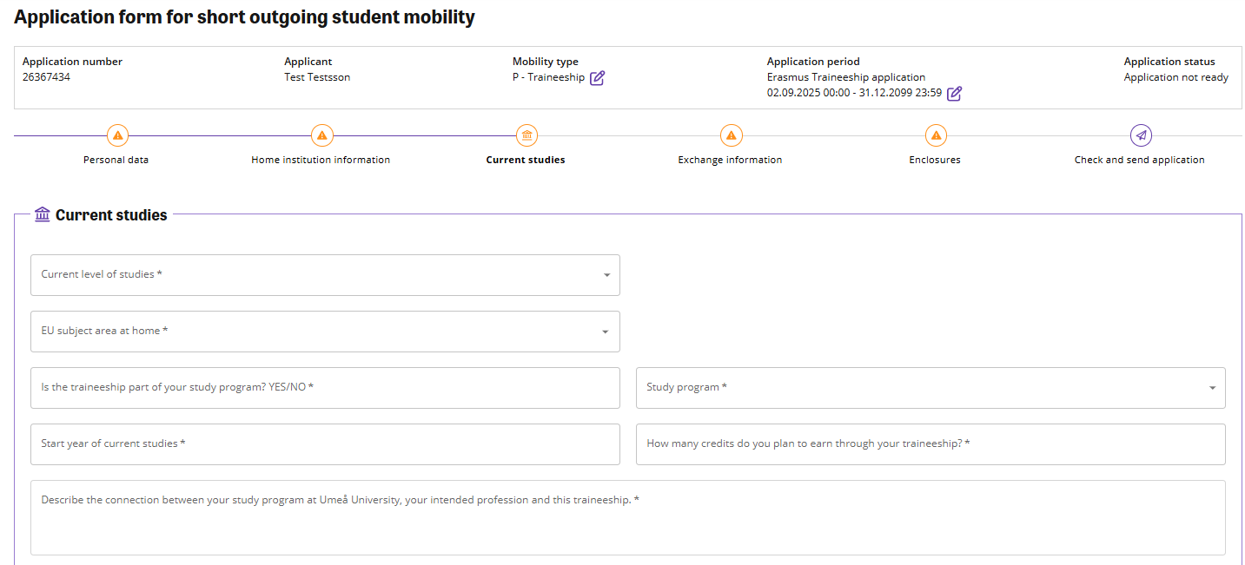Click the paper plane send application icon
Image resolution: width=1245 pixels, height=565 pixels.
tap(1140, 135)
